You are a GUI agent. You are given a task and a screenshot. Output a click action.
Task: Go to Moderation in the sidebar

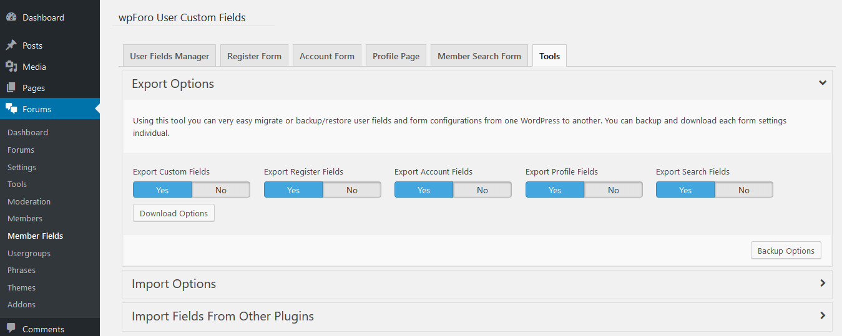point(29,201)
